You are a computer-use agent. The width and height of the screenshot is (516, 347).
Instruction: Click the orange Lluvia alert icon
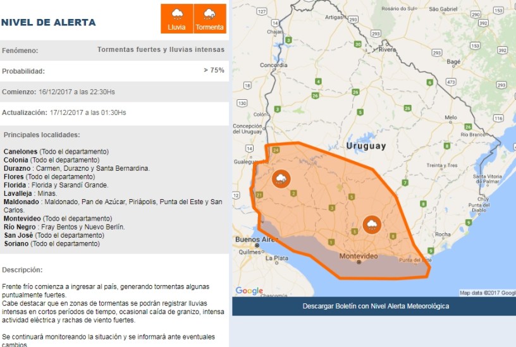(176, 19)
